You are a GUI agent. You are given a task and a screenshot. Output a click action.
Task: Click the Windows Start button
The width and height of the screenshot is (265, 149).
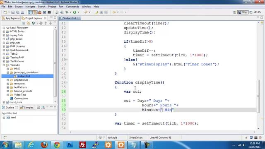(5, 145)
